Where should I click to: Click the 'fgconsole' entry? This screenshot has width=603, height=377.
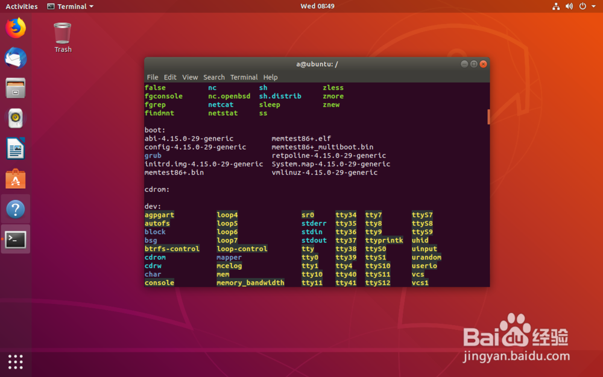pos(163,96)
